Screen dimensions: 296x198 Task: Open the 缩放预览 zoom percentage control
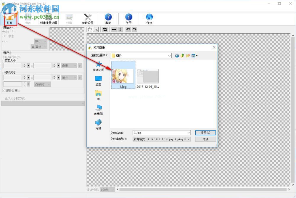click(107, 190)
